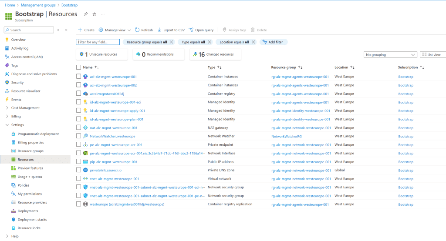Pin the Bootstrap resources page

point(86,14)
